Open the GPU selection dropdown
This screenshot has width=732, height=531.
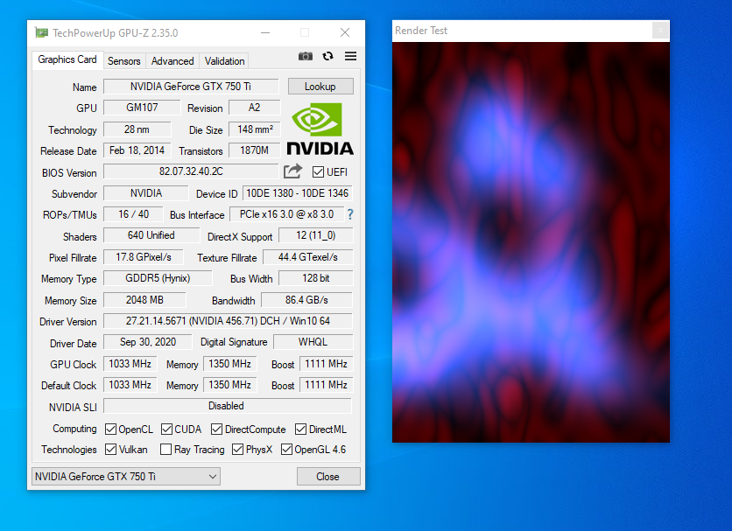126,477
